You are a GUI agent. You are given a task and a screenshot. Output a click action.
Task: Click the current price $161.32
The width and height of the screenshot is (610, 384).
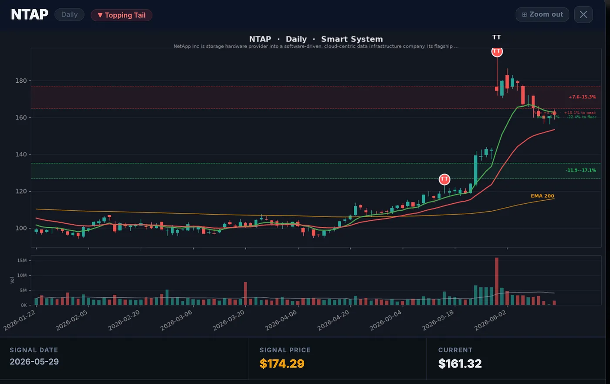[460, 364]
